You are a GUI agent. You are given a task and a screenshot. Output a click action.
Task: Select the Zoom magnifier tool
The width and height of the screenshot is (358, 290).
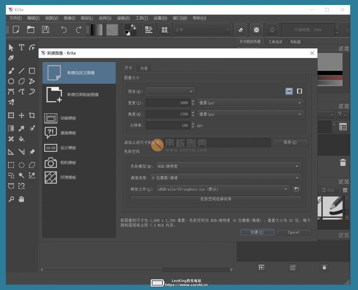11,199
